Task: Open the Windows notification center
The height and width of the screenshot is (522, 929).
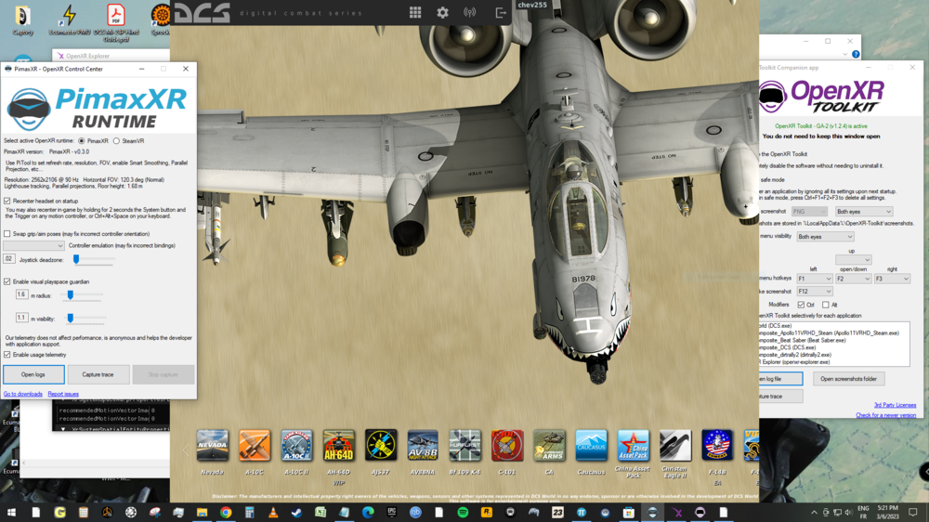Action: point(913,513)
